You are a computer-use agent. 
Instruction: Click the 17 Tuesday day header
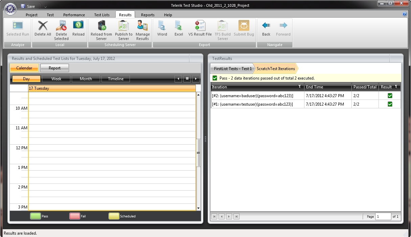[x=112, y=88]
